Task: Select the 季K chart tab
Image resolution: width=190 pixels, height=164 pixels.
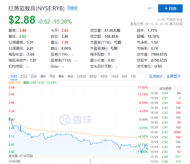Action: (x=62, y=76)
